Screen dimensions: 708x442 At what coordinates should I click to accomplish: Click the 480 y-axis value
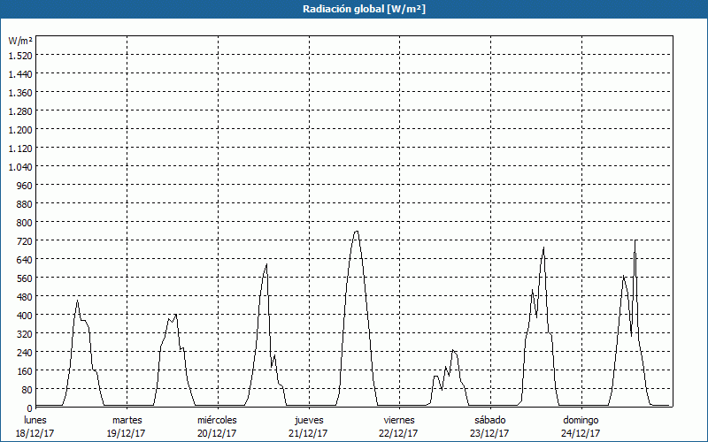(24, 296)
